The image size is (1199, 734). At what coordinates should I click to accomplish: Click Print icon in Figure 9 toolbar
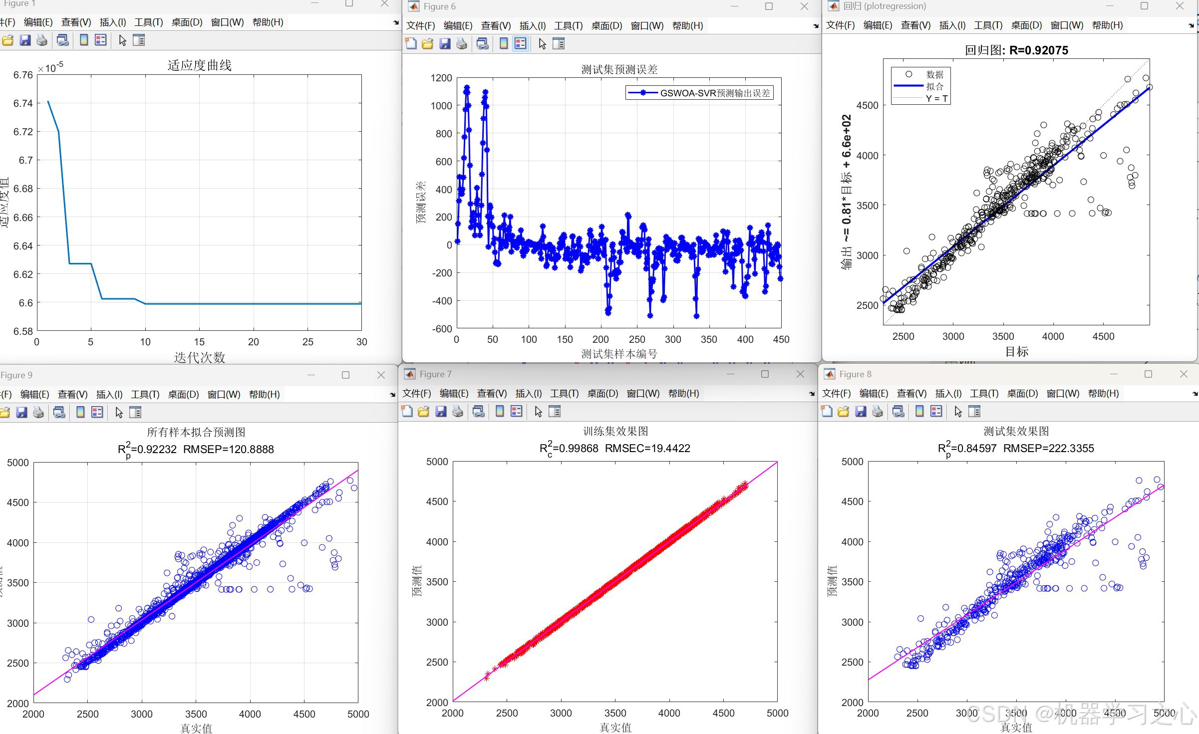click(x=38, y=413)
